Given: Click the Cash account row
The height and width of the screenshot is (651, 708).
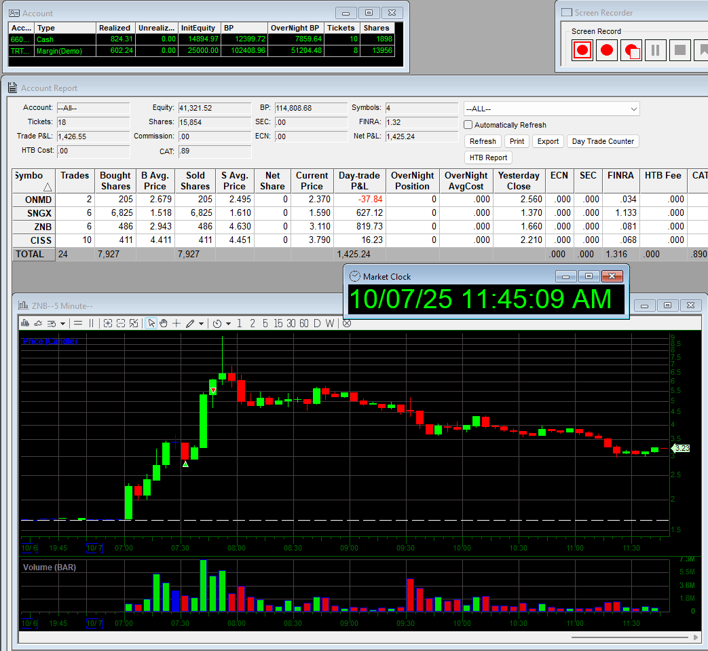Looking at the screenshot, I should 202,39.
